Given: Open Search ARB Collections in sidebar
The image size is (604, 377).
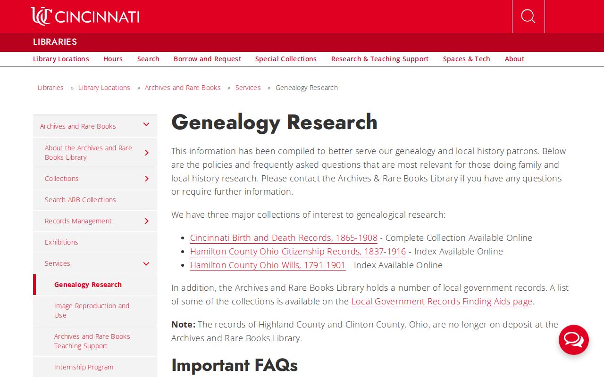Looking at the screenshot, I should pyautogui.click(x=80, y=200).
